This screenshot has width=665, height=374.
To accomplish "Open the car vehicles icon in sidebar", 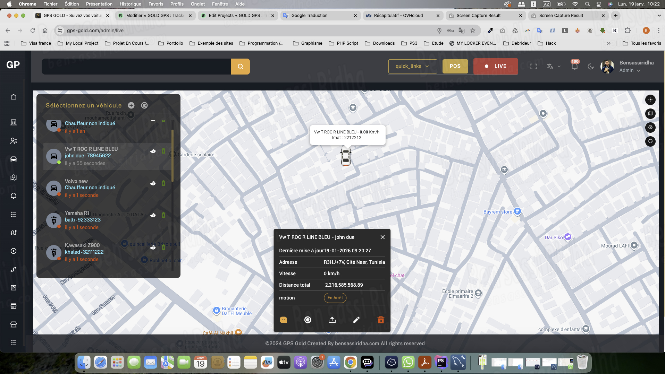I will click(14, 159).
